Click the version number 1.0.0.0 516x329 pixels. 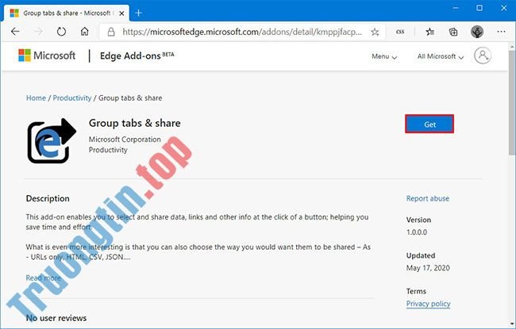point(417,232)
